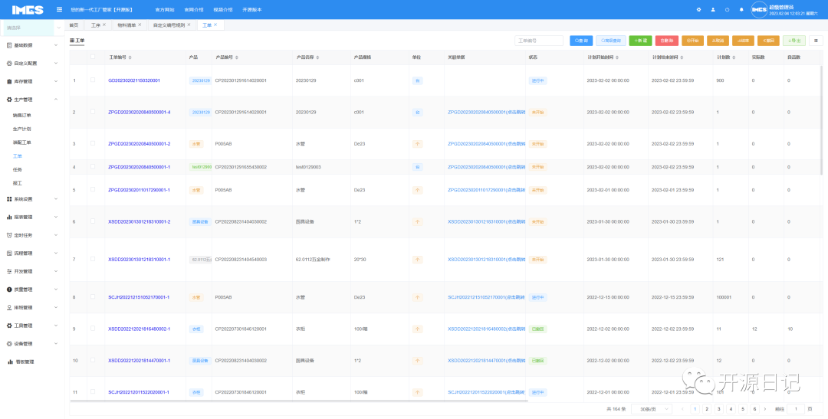Expand 系统设置 menu chevron
The height and width of the screenshot is (419, 828).
[x=56, y=199]
